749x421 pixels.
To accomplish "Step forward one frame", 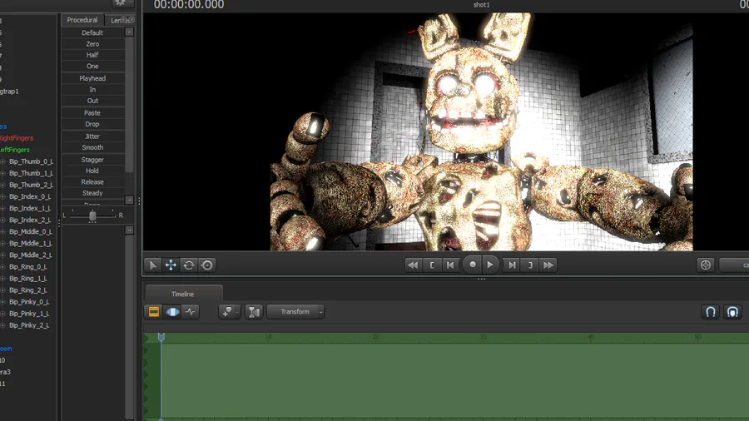I will (x=512, y=265).
